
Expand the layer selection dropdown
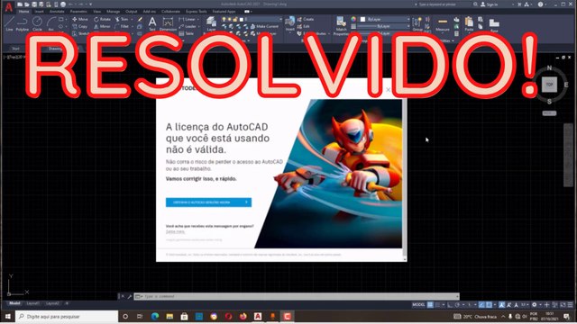263,19
